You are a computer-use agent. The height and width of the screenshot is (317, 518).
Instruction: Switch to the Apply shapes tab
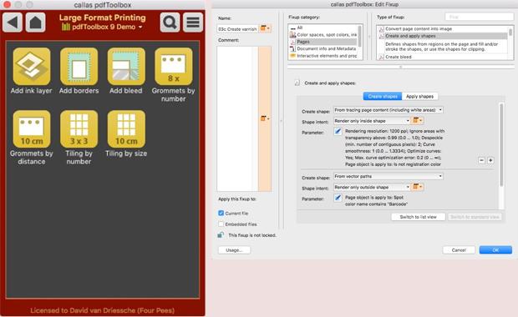coord(420,96)
